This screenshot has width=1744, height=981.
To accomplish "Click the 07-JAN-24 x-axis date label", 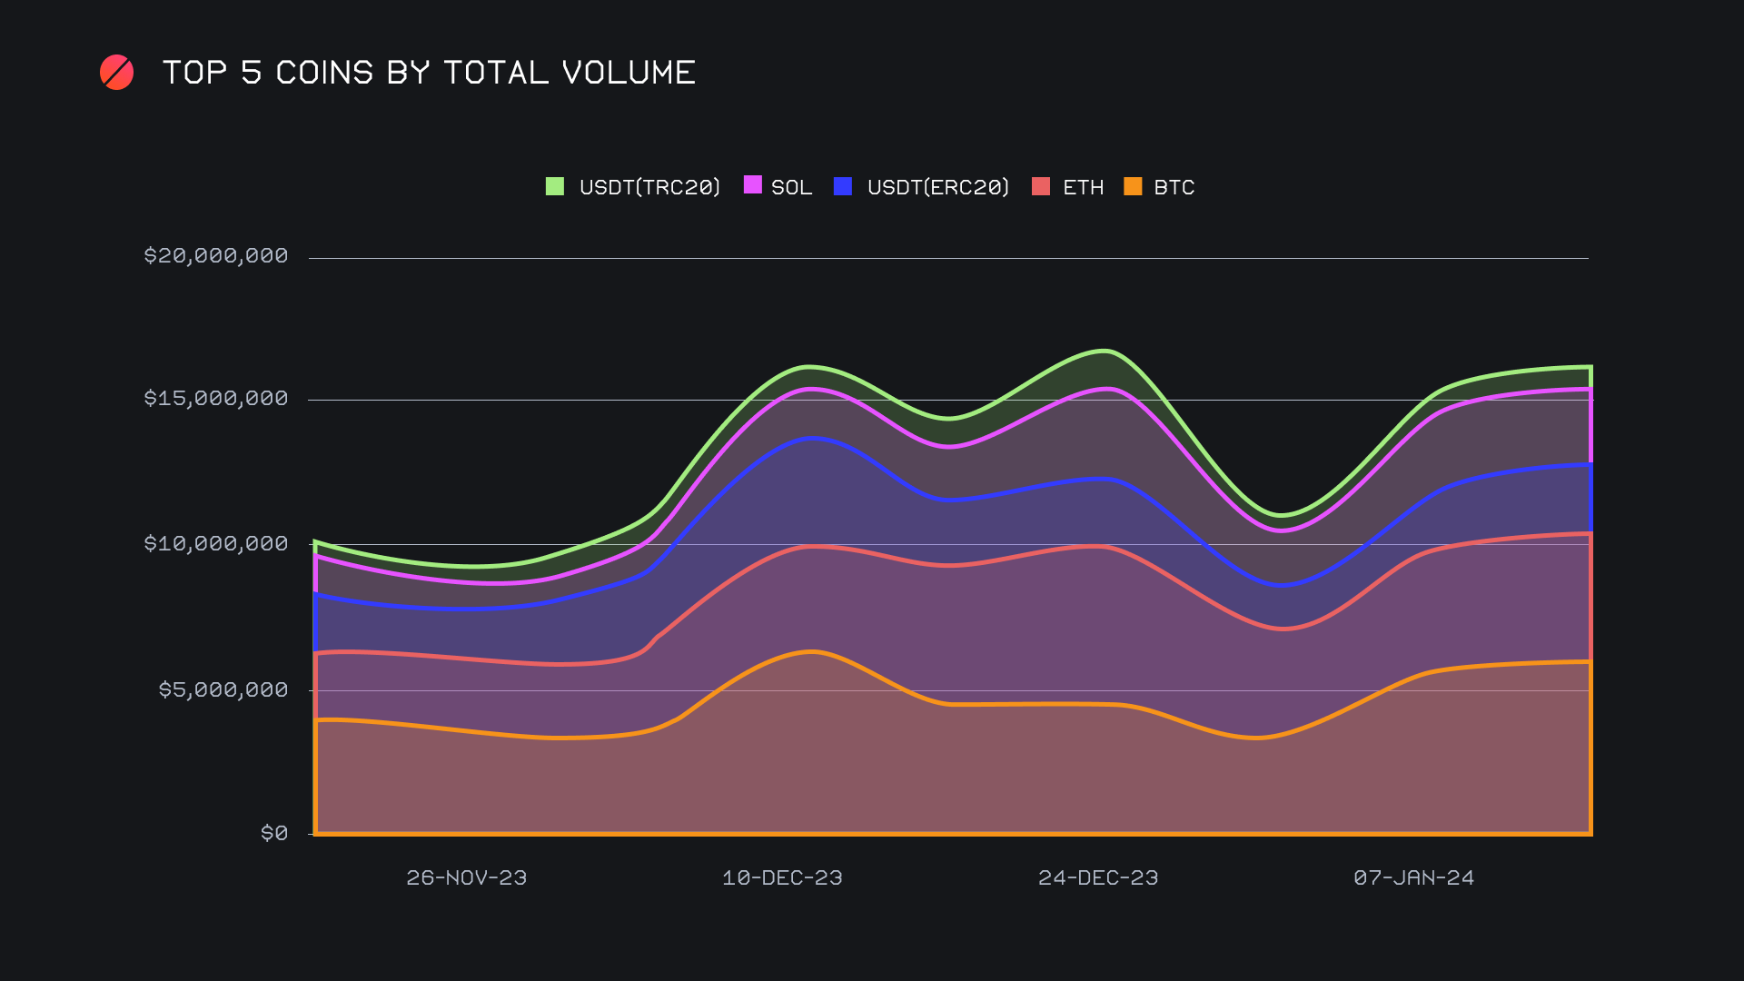I will (x=1413, y=877).
